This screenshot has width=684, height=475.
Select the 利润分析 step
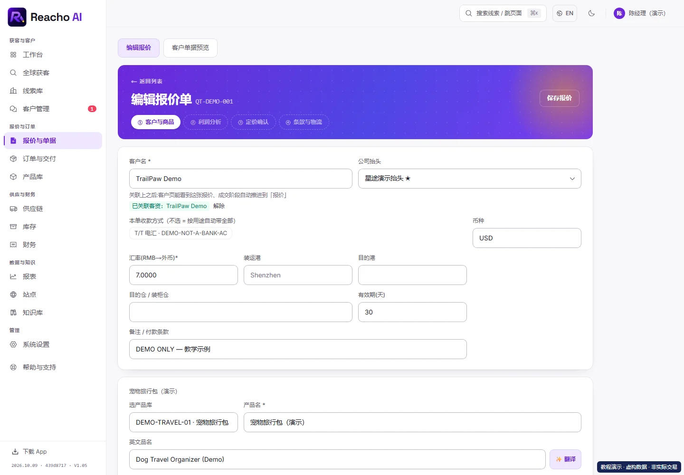206,122
